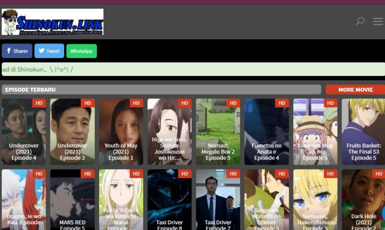Click HD badge on Taxi Driver Episode 7

click(234, 174)
